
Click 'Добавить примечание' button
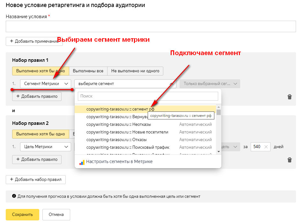[x=34, y=41]
